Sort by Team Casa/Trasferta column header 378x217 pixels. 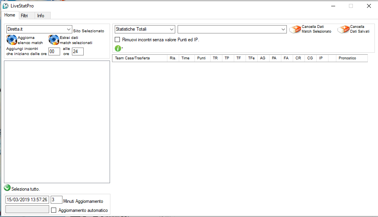click(x=140, y=58)
